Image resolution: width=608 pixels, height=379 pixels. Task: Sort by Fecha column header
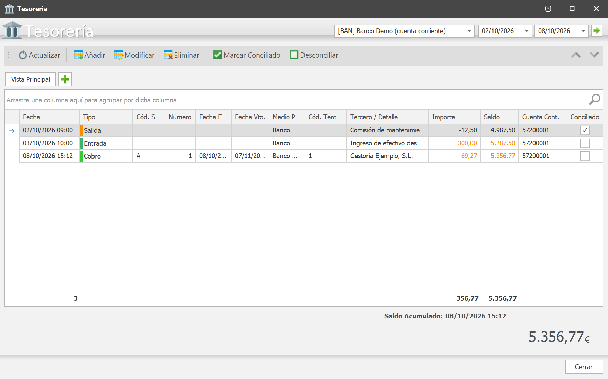(x=49, y=117)
